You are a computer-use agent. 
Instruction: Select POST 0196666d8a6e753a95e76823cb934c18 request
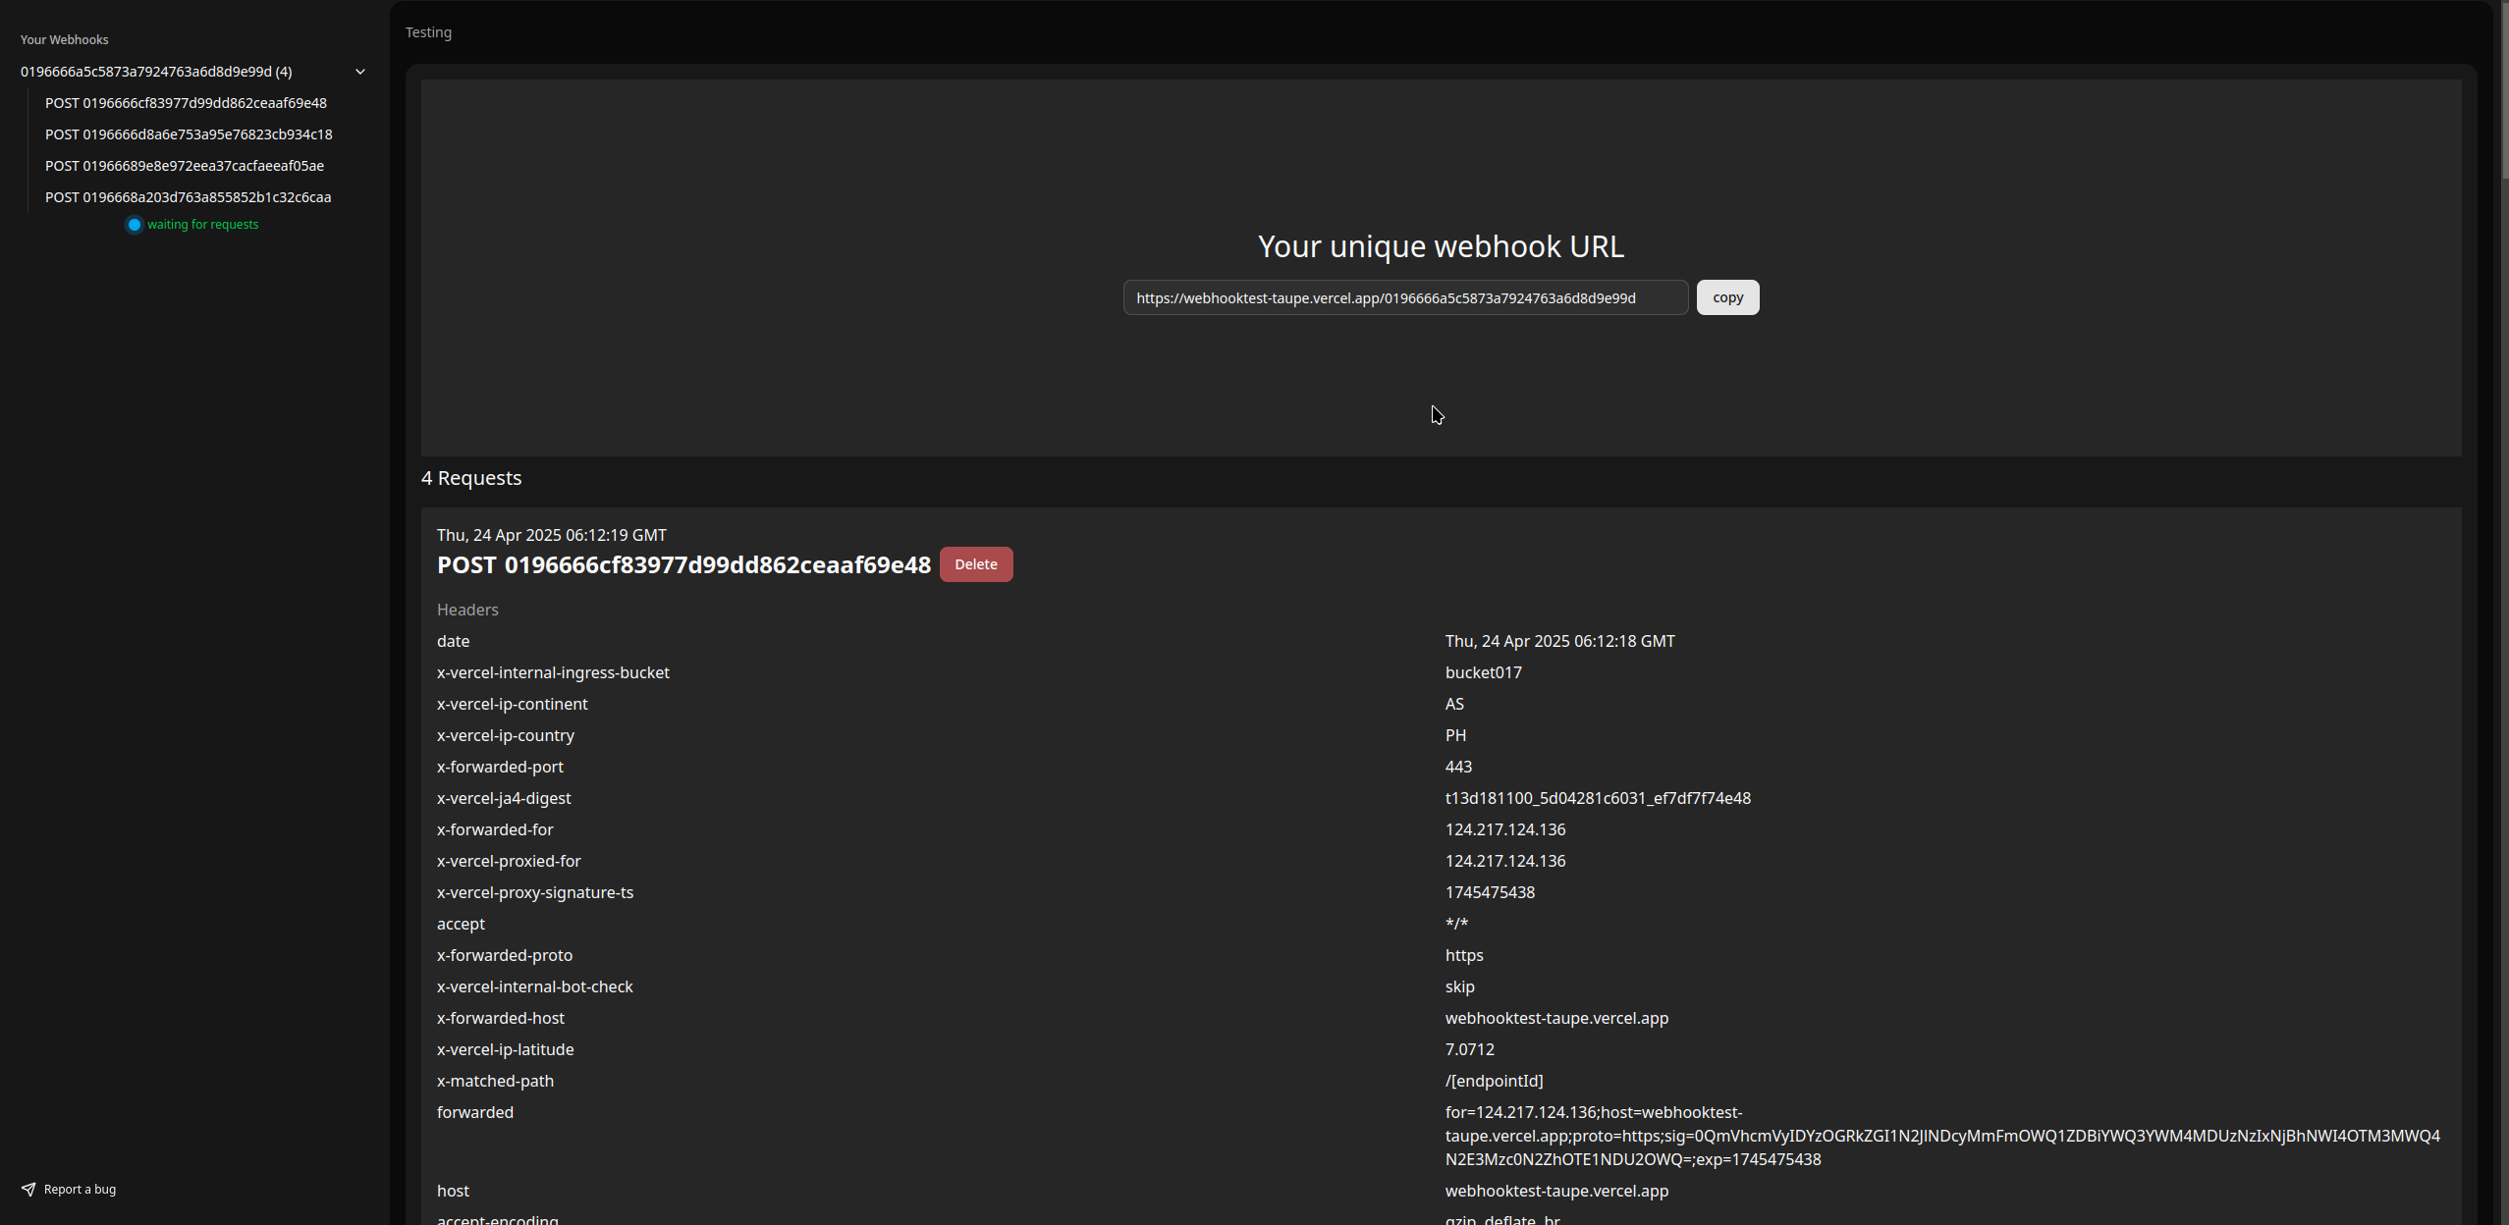tap(189, 134)
